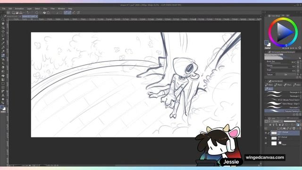The height and width of the screenshot is (170, 302).
Task: Select the Eyedropper tool
Action: (3, 43)
